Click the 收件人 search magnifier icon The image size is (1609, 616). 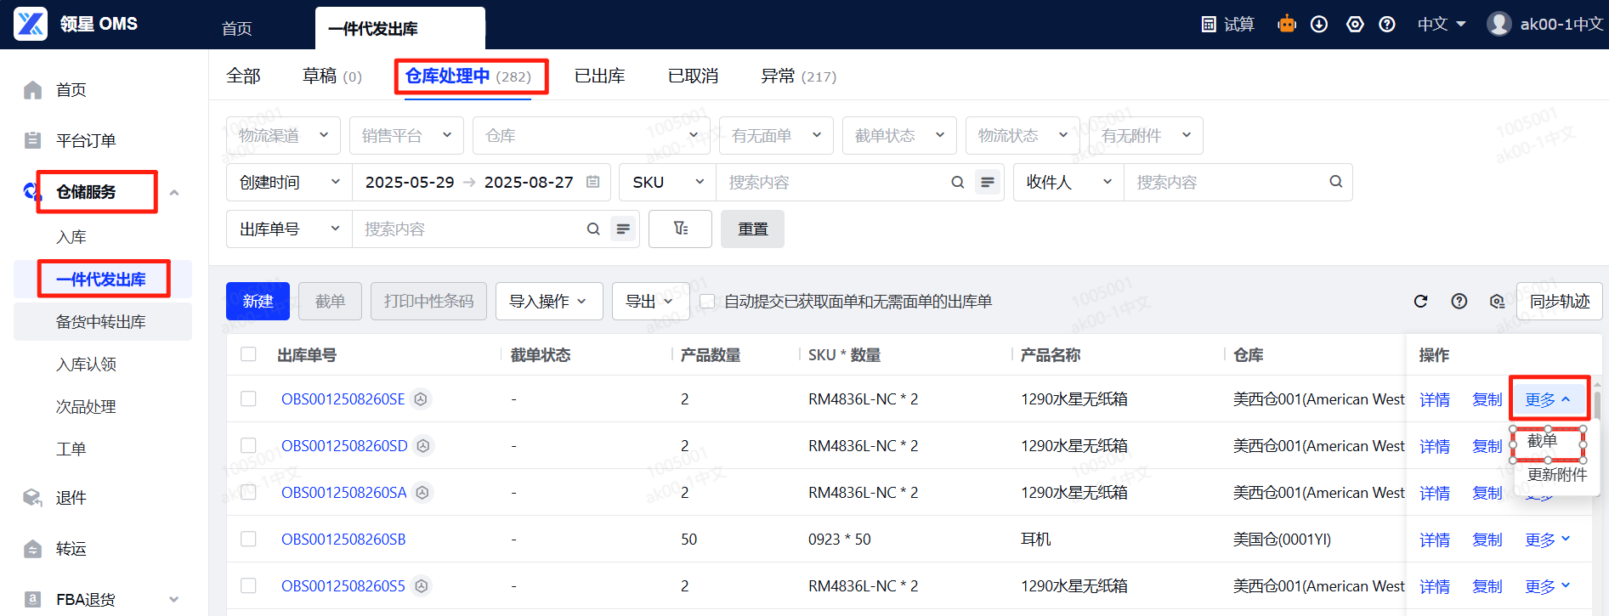click(x=1336, y=182)
